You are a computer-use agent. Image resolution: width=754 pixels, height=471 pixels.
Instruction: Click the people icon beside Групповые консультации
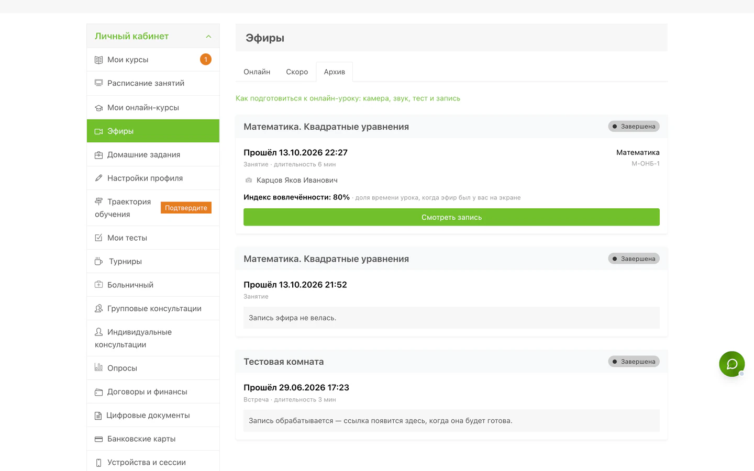pyautogui.click(x=98, y=309)
